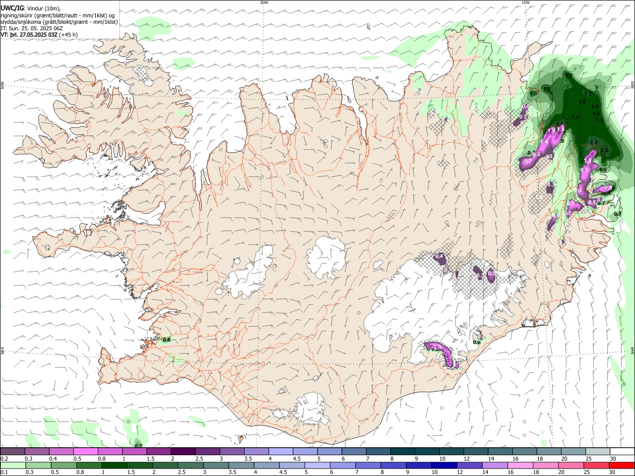This screenshot has width=635, height=476.
Task: Click the 20W longitude label
Action: pyautogui.click(x=264, y=2)
